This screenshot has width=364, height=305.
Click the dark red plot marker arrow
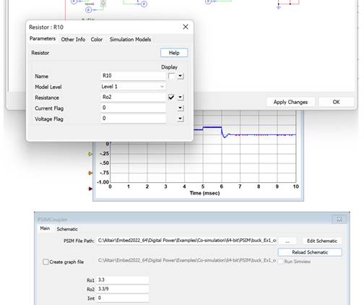click(x=90, y=189)
